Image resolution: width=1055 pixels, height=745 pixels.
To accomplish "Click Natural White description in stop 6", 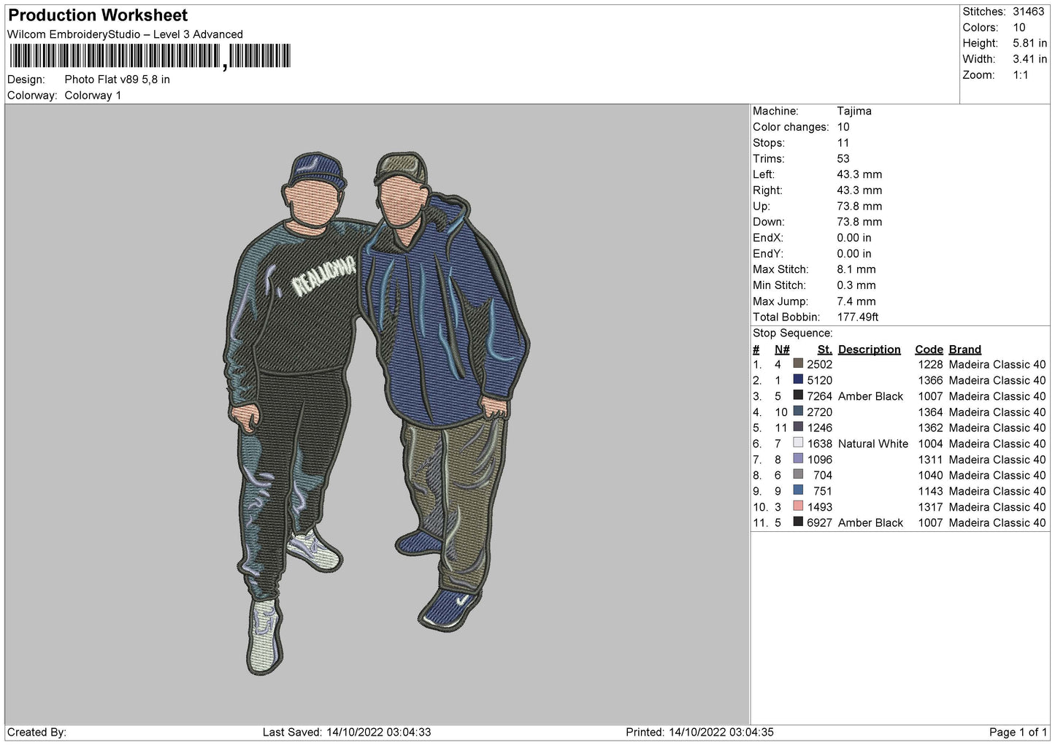I will (873, 444).
